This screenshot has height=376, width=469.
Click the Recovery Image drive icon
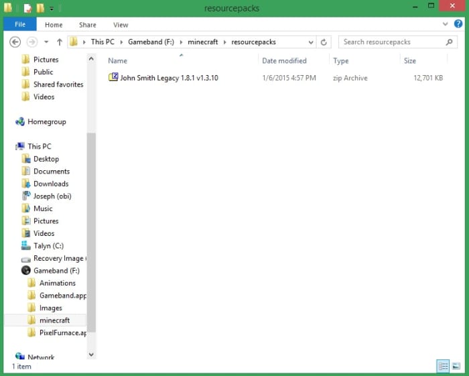click(x=26, y=259)
